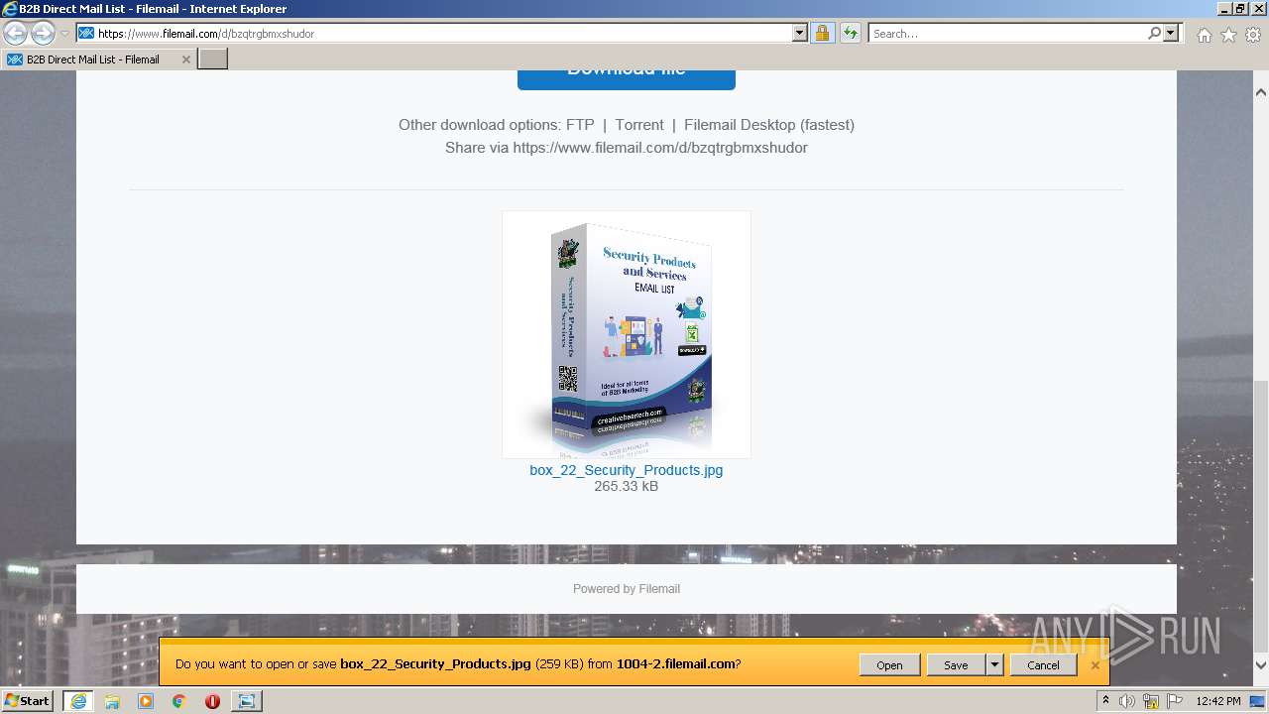Screen dimensions: 1269x714
Task: Click the Powered by Filemail link
Action: point(627,589)
